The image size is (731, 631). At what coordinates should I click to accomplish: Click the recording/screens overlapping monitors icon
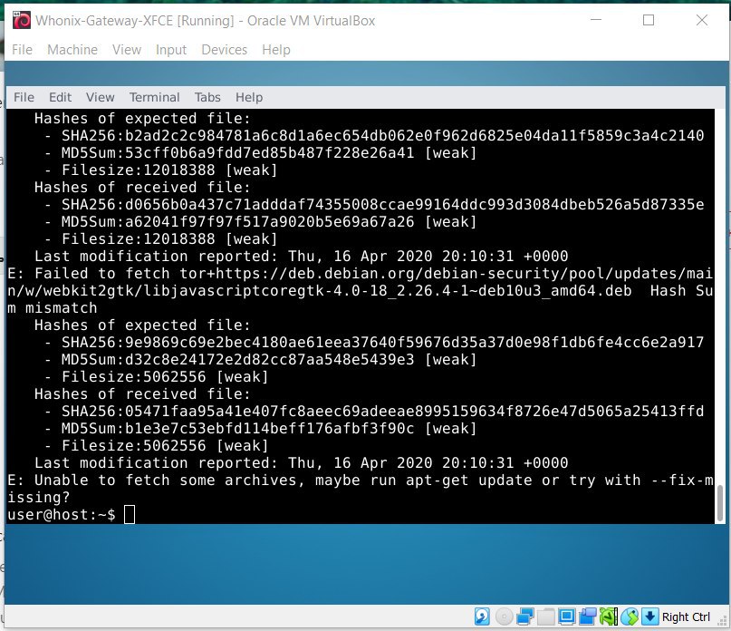pos(587,616)
